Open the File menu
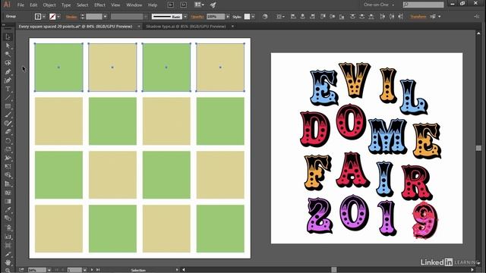 pyautogui.click(x=21, y=5)
